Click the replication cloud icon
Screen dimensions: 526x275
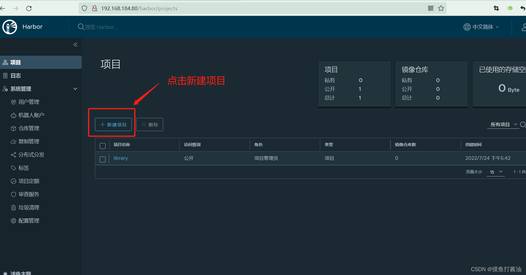coord(14,142)
